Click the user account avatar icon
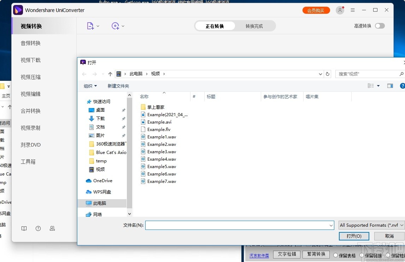Viewport: 405px width, 262px height. pyautogui.click(x=340, y=10)
